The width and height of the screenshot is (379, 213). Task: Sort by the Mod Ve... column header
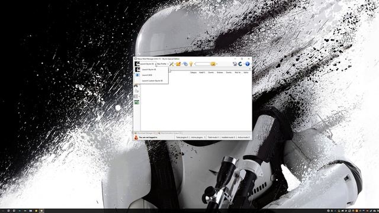[237, 72]
